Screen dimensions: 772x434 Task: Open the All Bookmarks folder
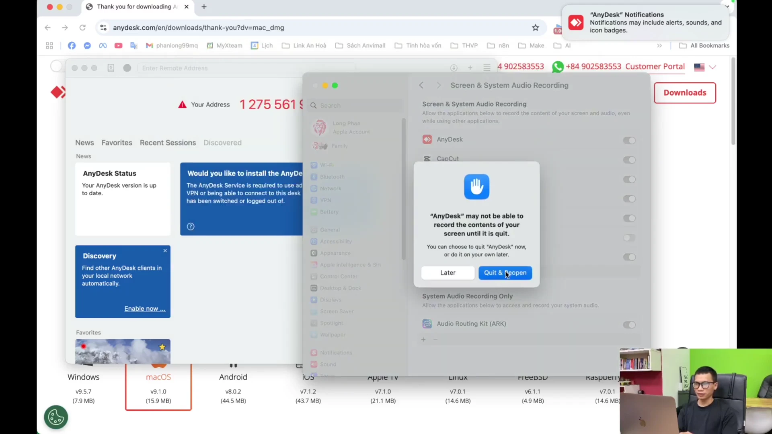pos(704,45)
